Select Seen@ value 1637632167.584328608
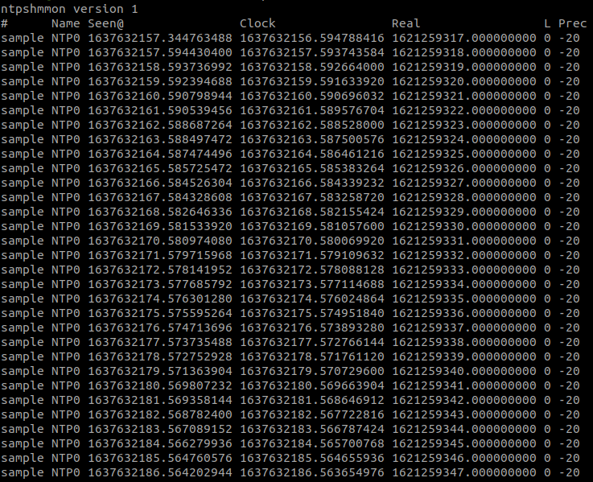The image size is (593, 482). click(x=160, y=197)
